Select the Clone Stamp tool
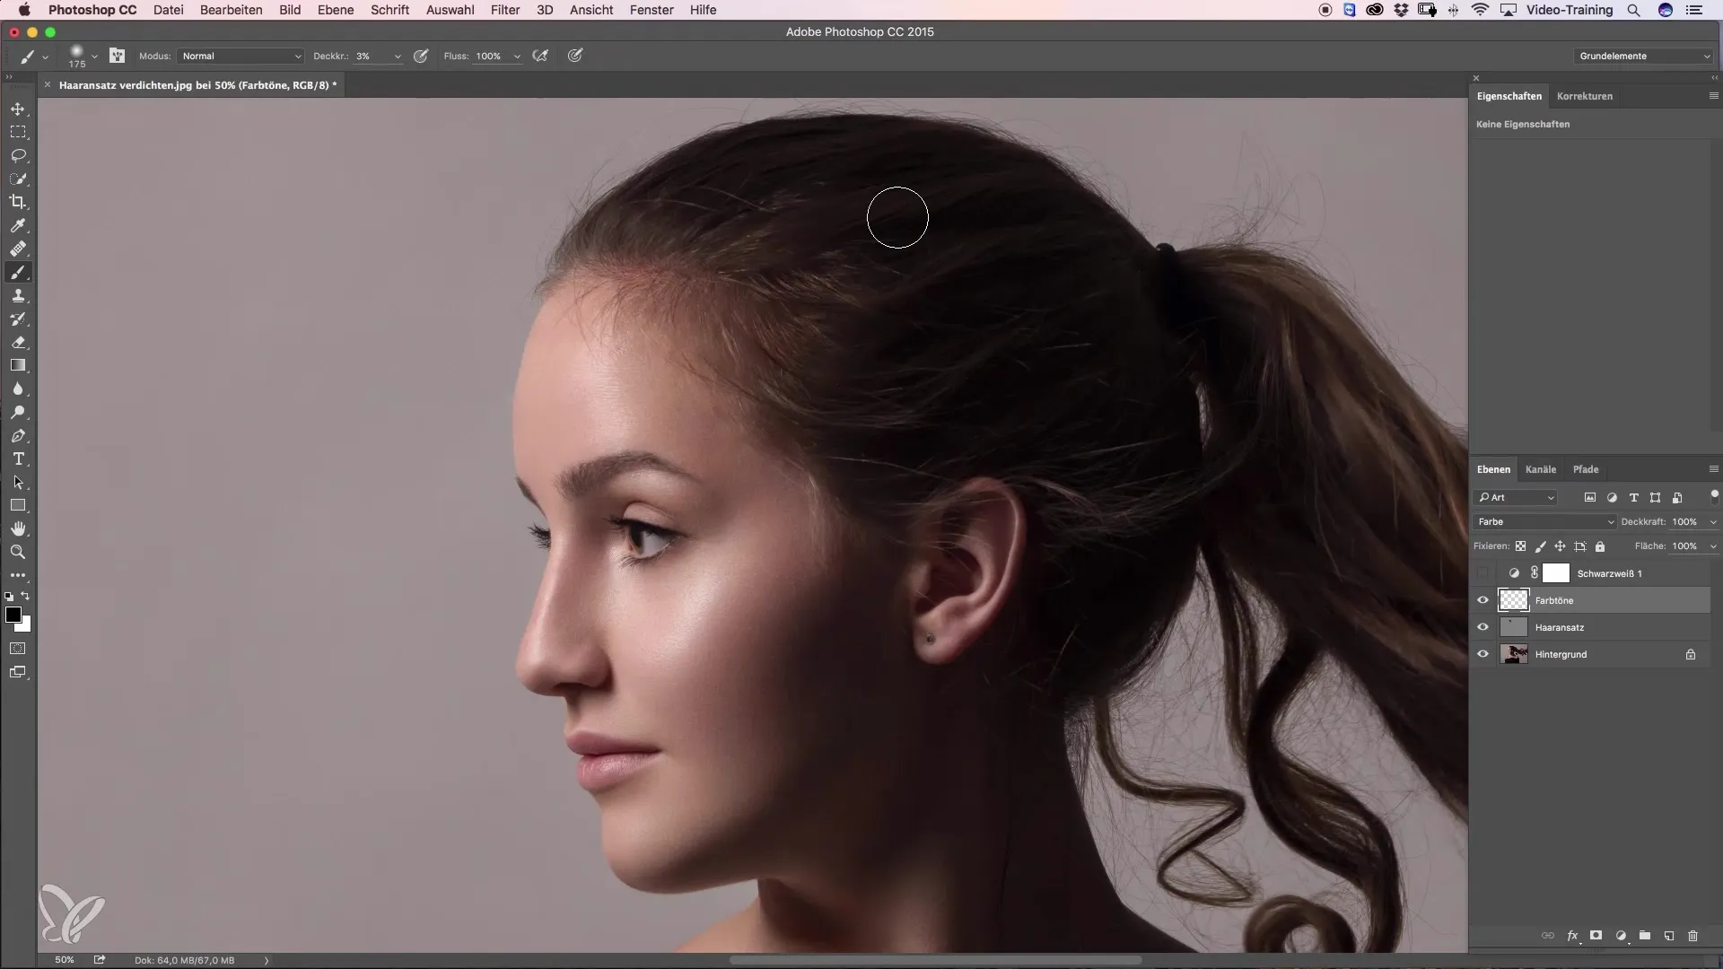The width and height of the screenshot is (1723, 969). 18,295
